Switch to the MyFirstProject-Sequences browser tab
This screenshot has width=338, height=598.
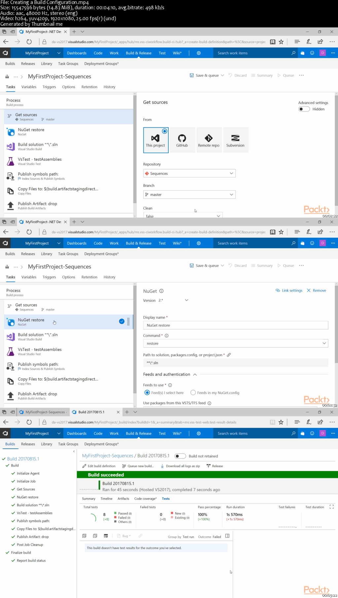43,412
